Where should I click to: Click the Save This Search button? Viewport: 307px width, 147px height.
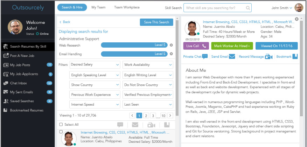click(156, 22)
